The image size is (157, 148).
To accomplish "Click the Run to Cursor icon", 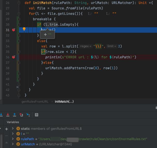I will pyautogui.click(x=28, y=115).
